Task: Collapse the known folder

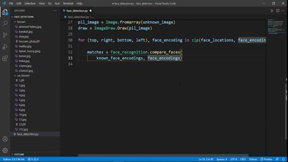Action: 21,22
